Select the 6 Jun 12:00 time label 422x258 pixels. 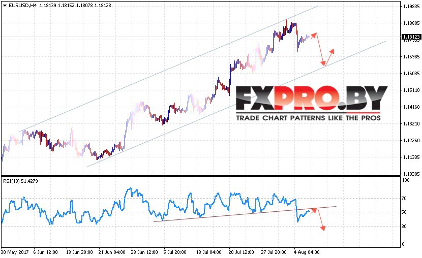(45, 252)
